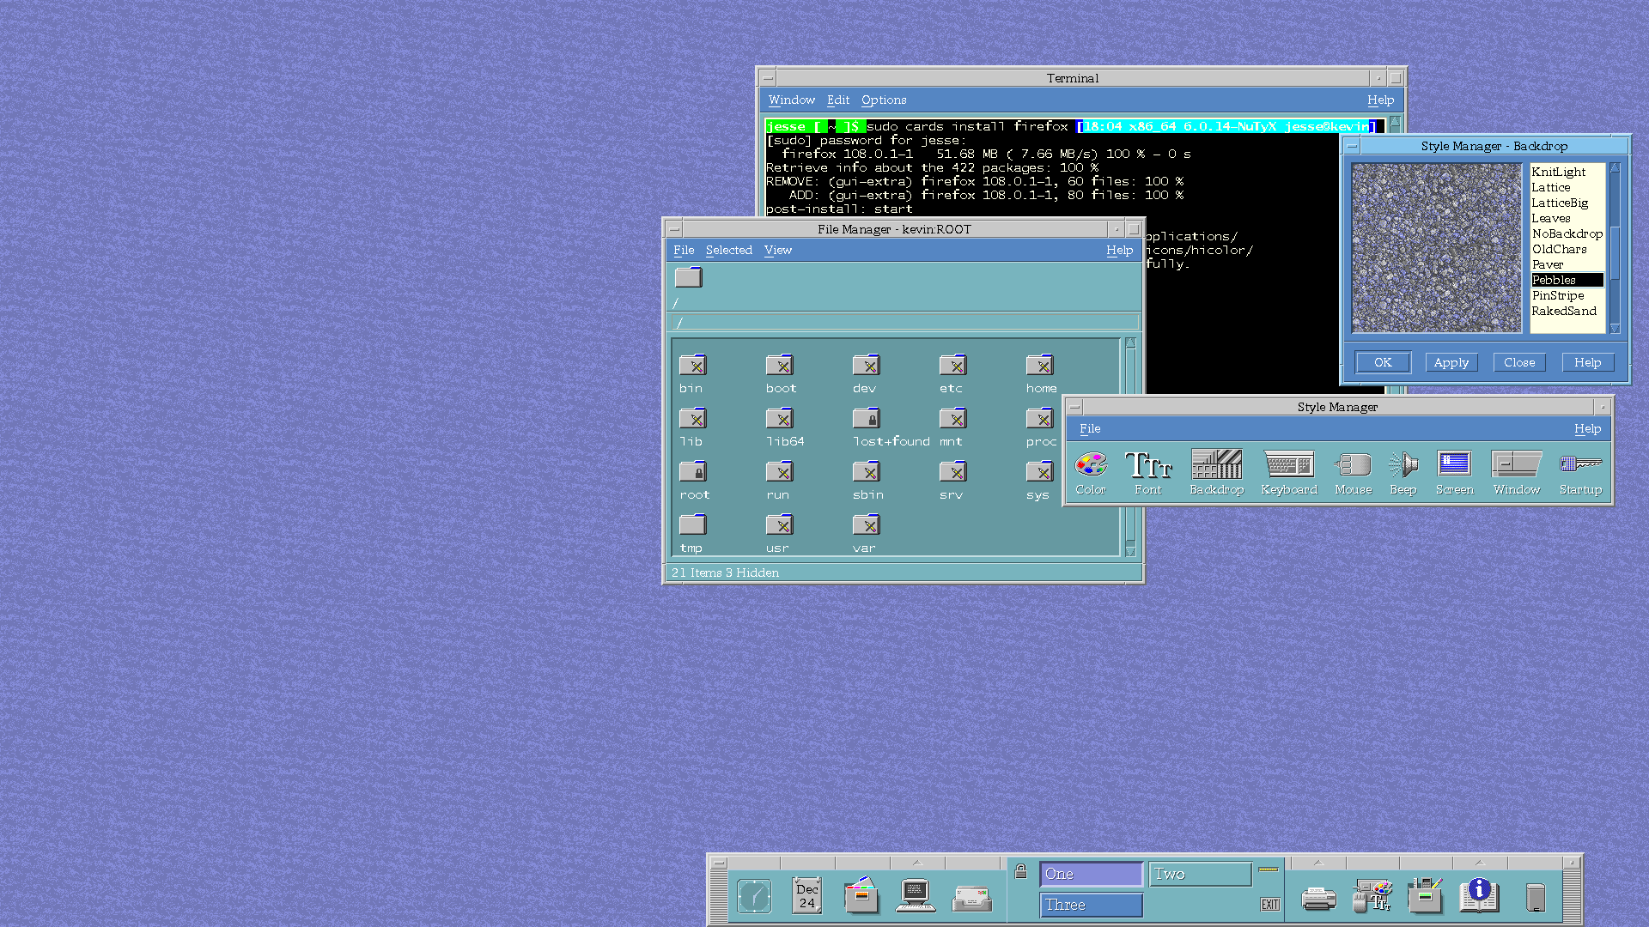Open the mail tray icon on panel
The image size is (1649, 927).
tap(972, 899)
